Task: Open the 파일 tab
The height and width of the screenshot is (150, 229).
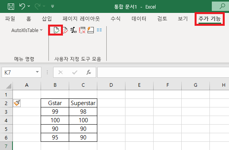Action: point(10,19)
